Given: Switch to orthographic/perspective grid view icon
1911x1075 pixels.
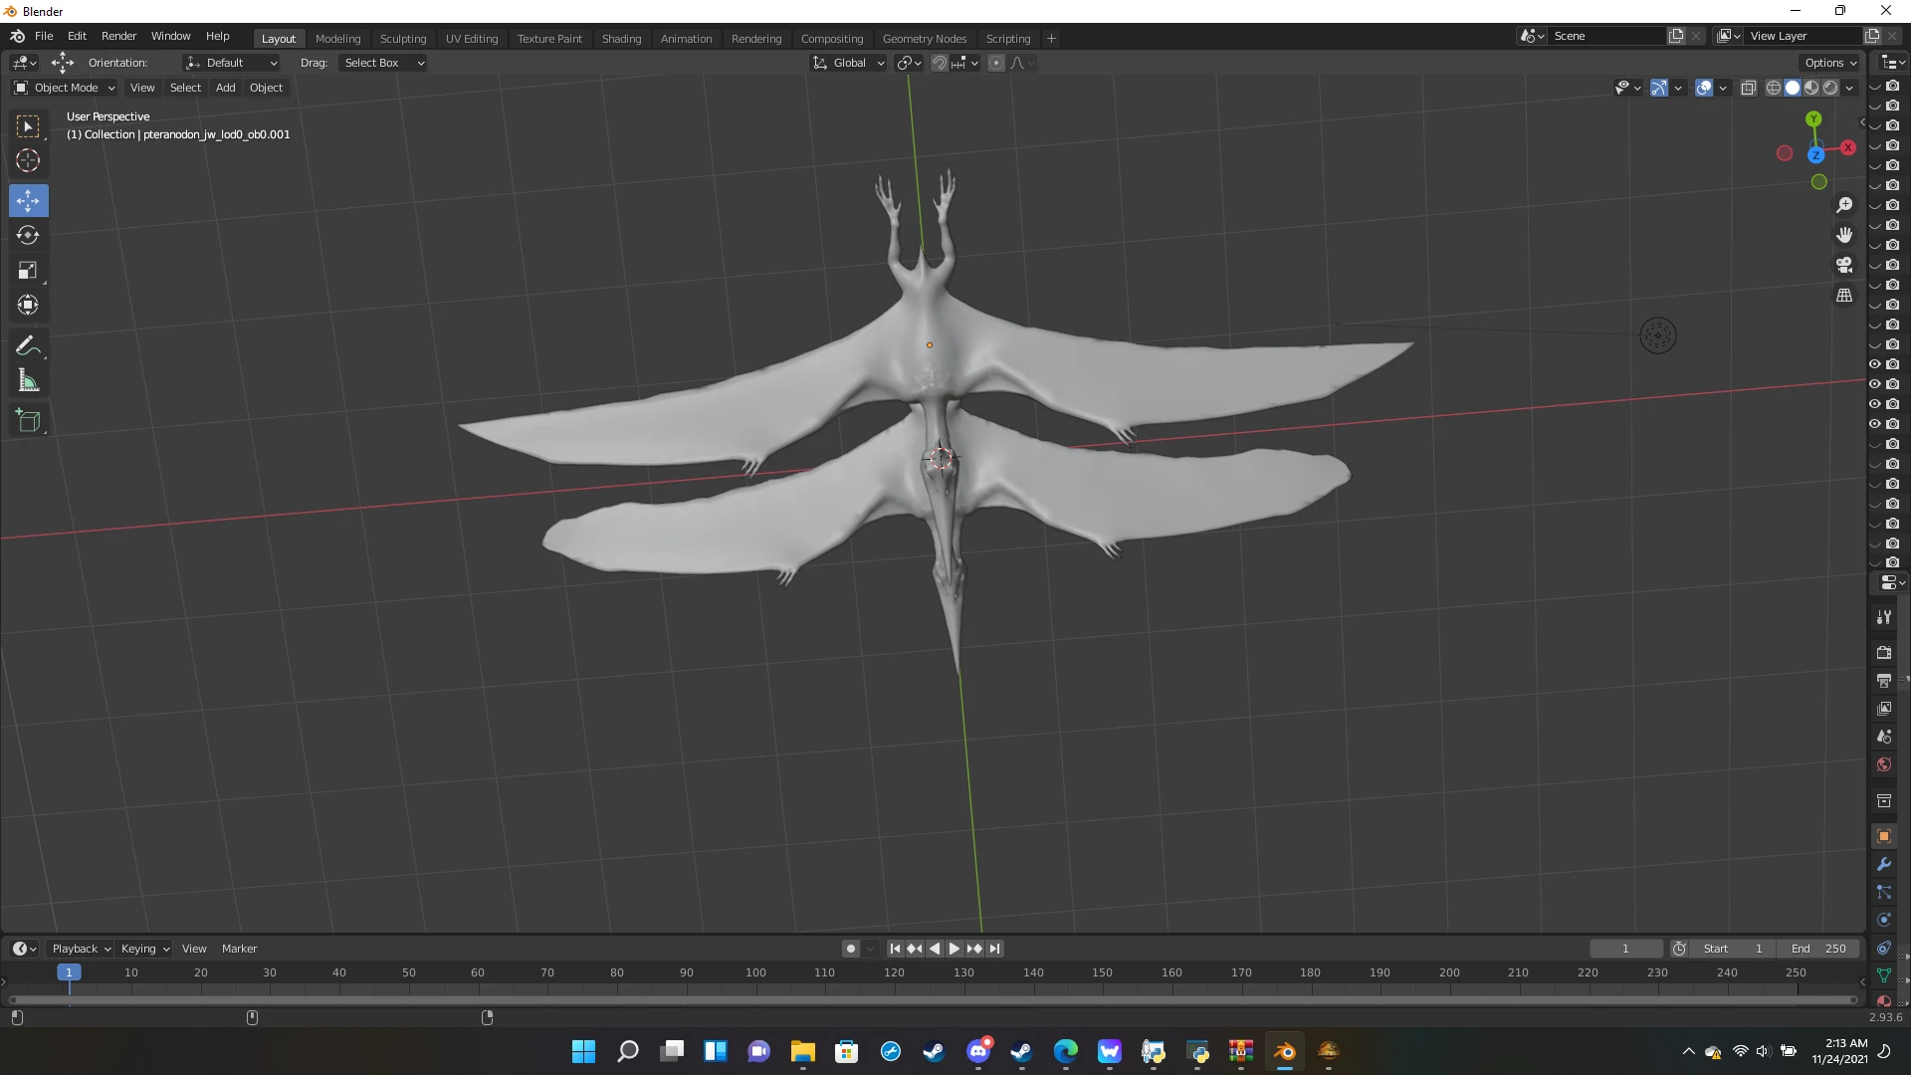Looking at the screenshot, I should point(1844,296).
